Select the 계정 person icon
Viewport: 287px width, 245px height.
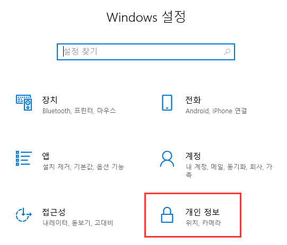click(167, 159)
